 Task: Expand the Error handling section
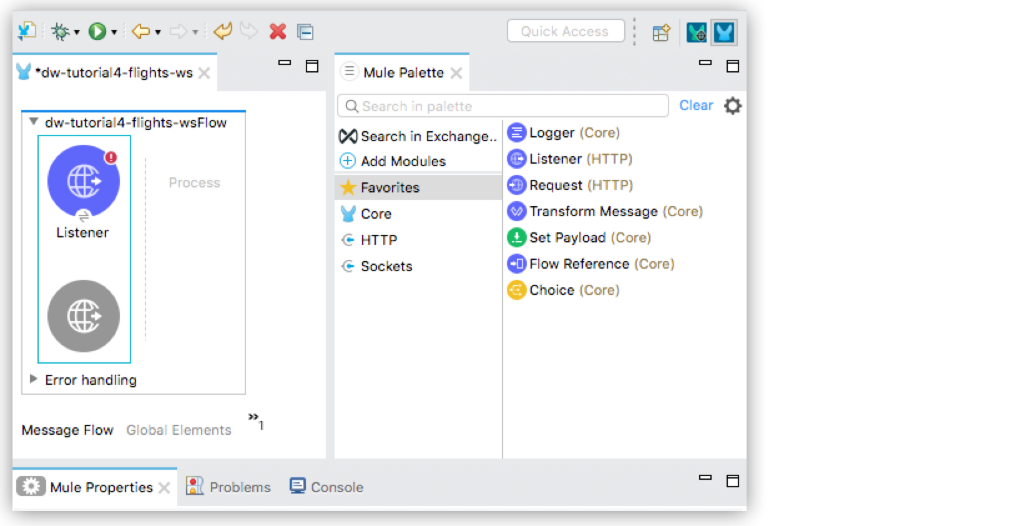point(34,379)
